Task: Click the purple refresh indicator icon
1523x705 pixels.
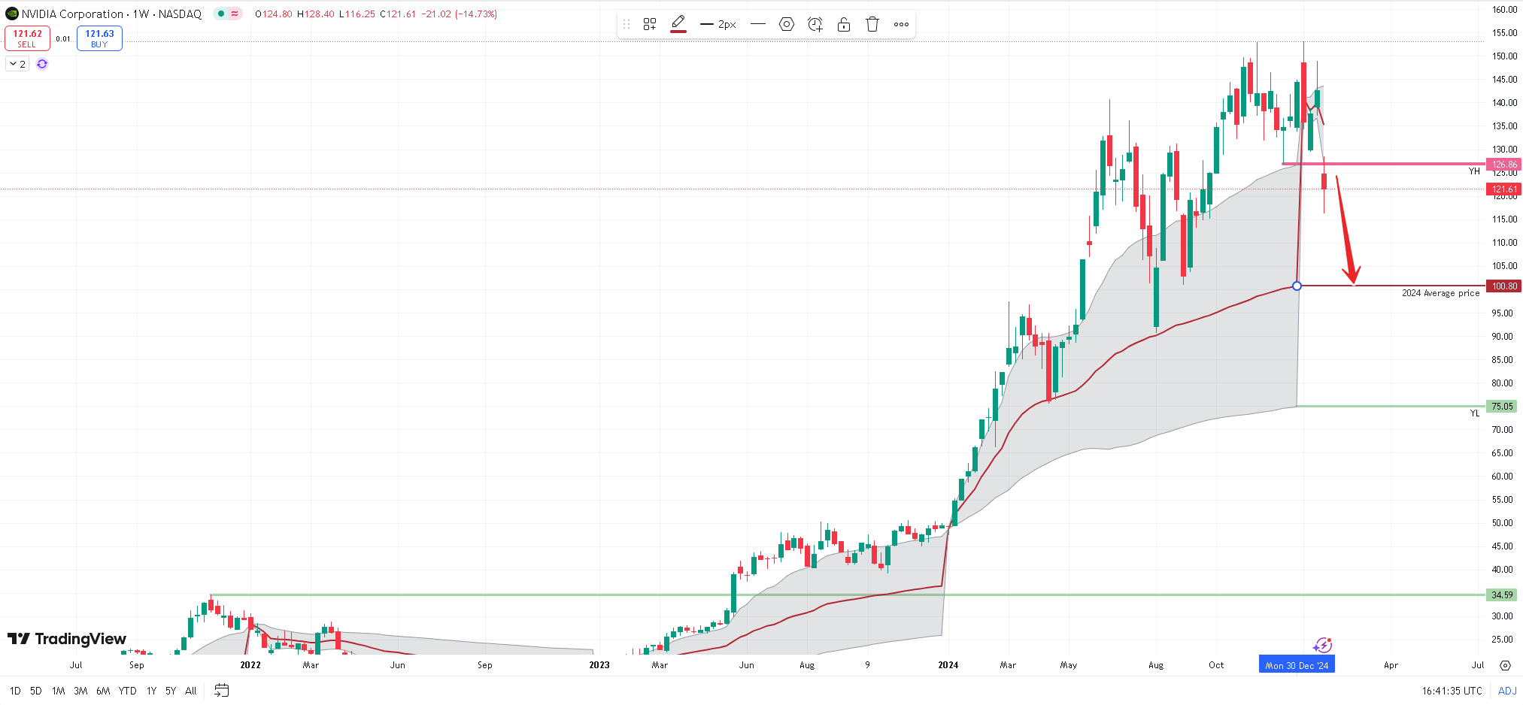Action: 42,64
